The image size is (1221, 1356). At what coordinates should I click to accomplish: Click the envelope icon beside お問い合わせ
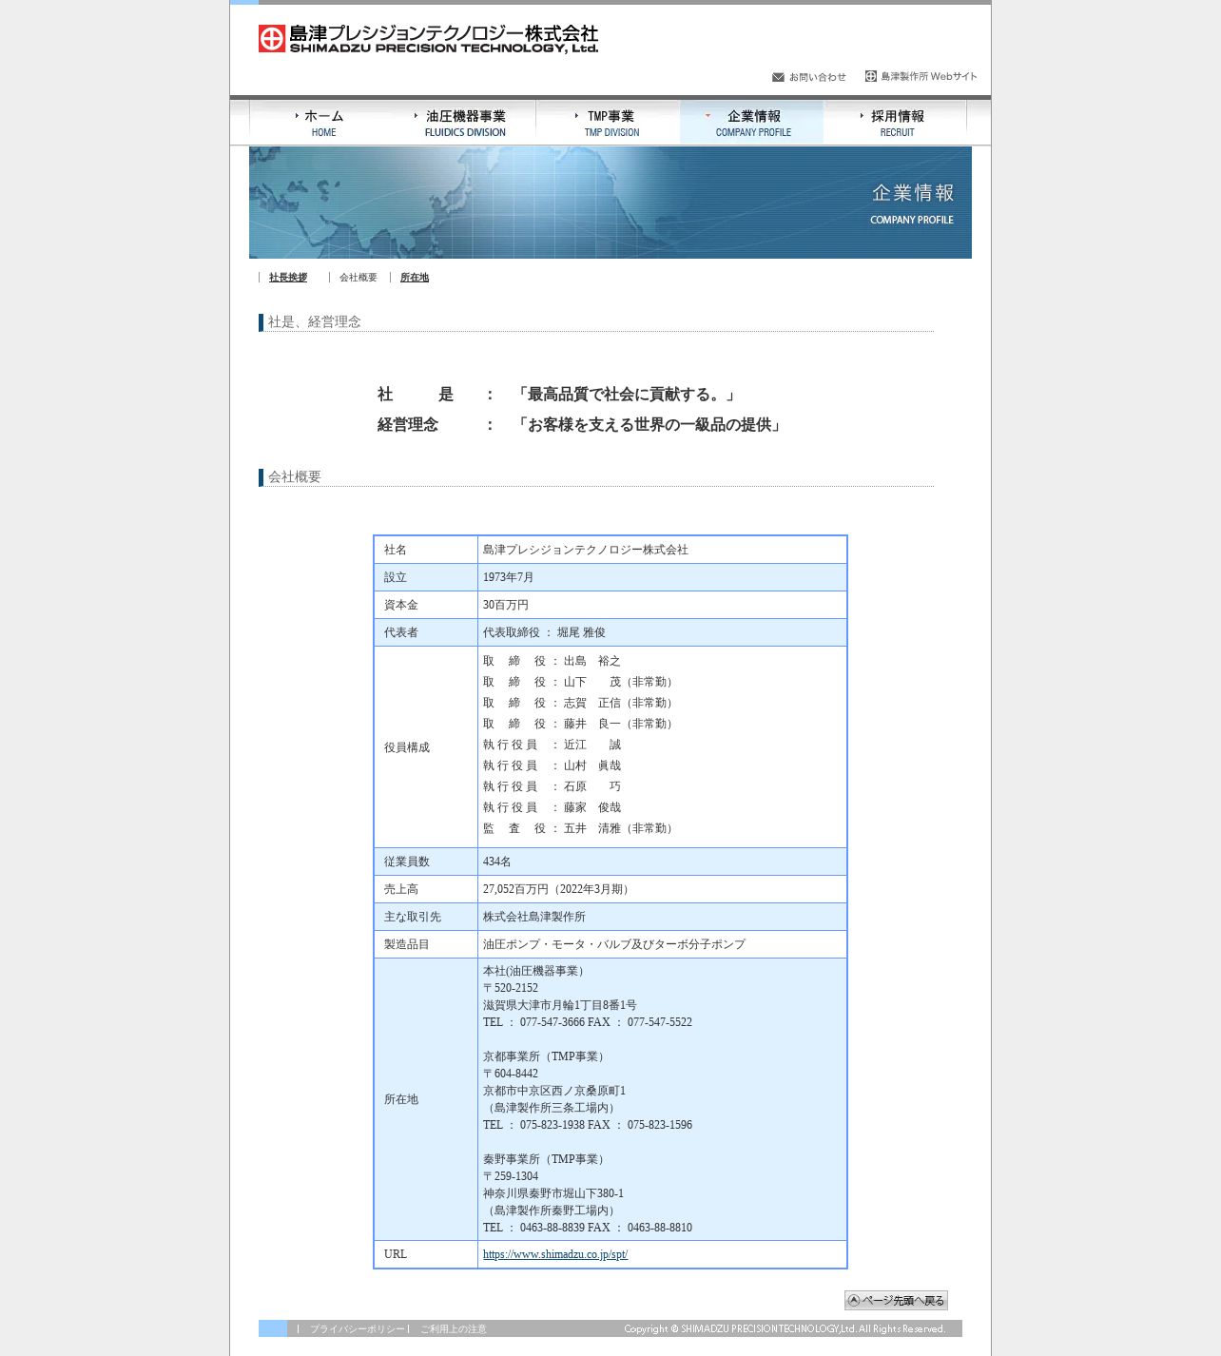click(778, 77)
